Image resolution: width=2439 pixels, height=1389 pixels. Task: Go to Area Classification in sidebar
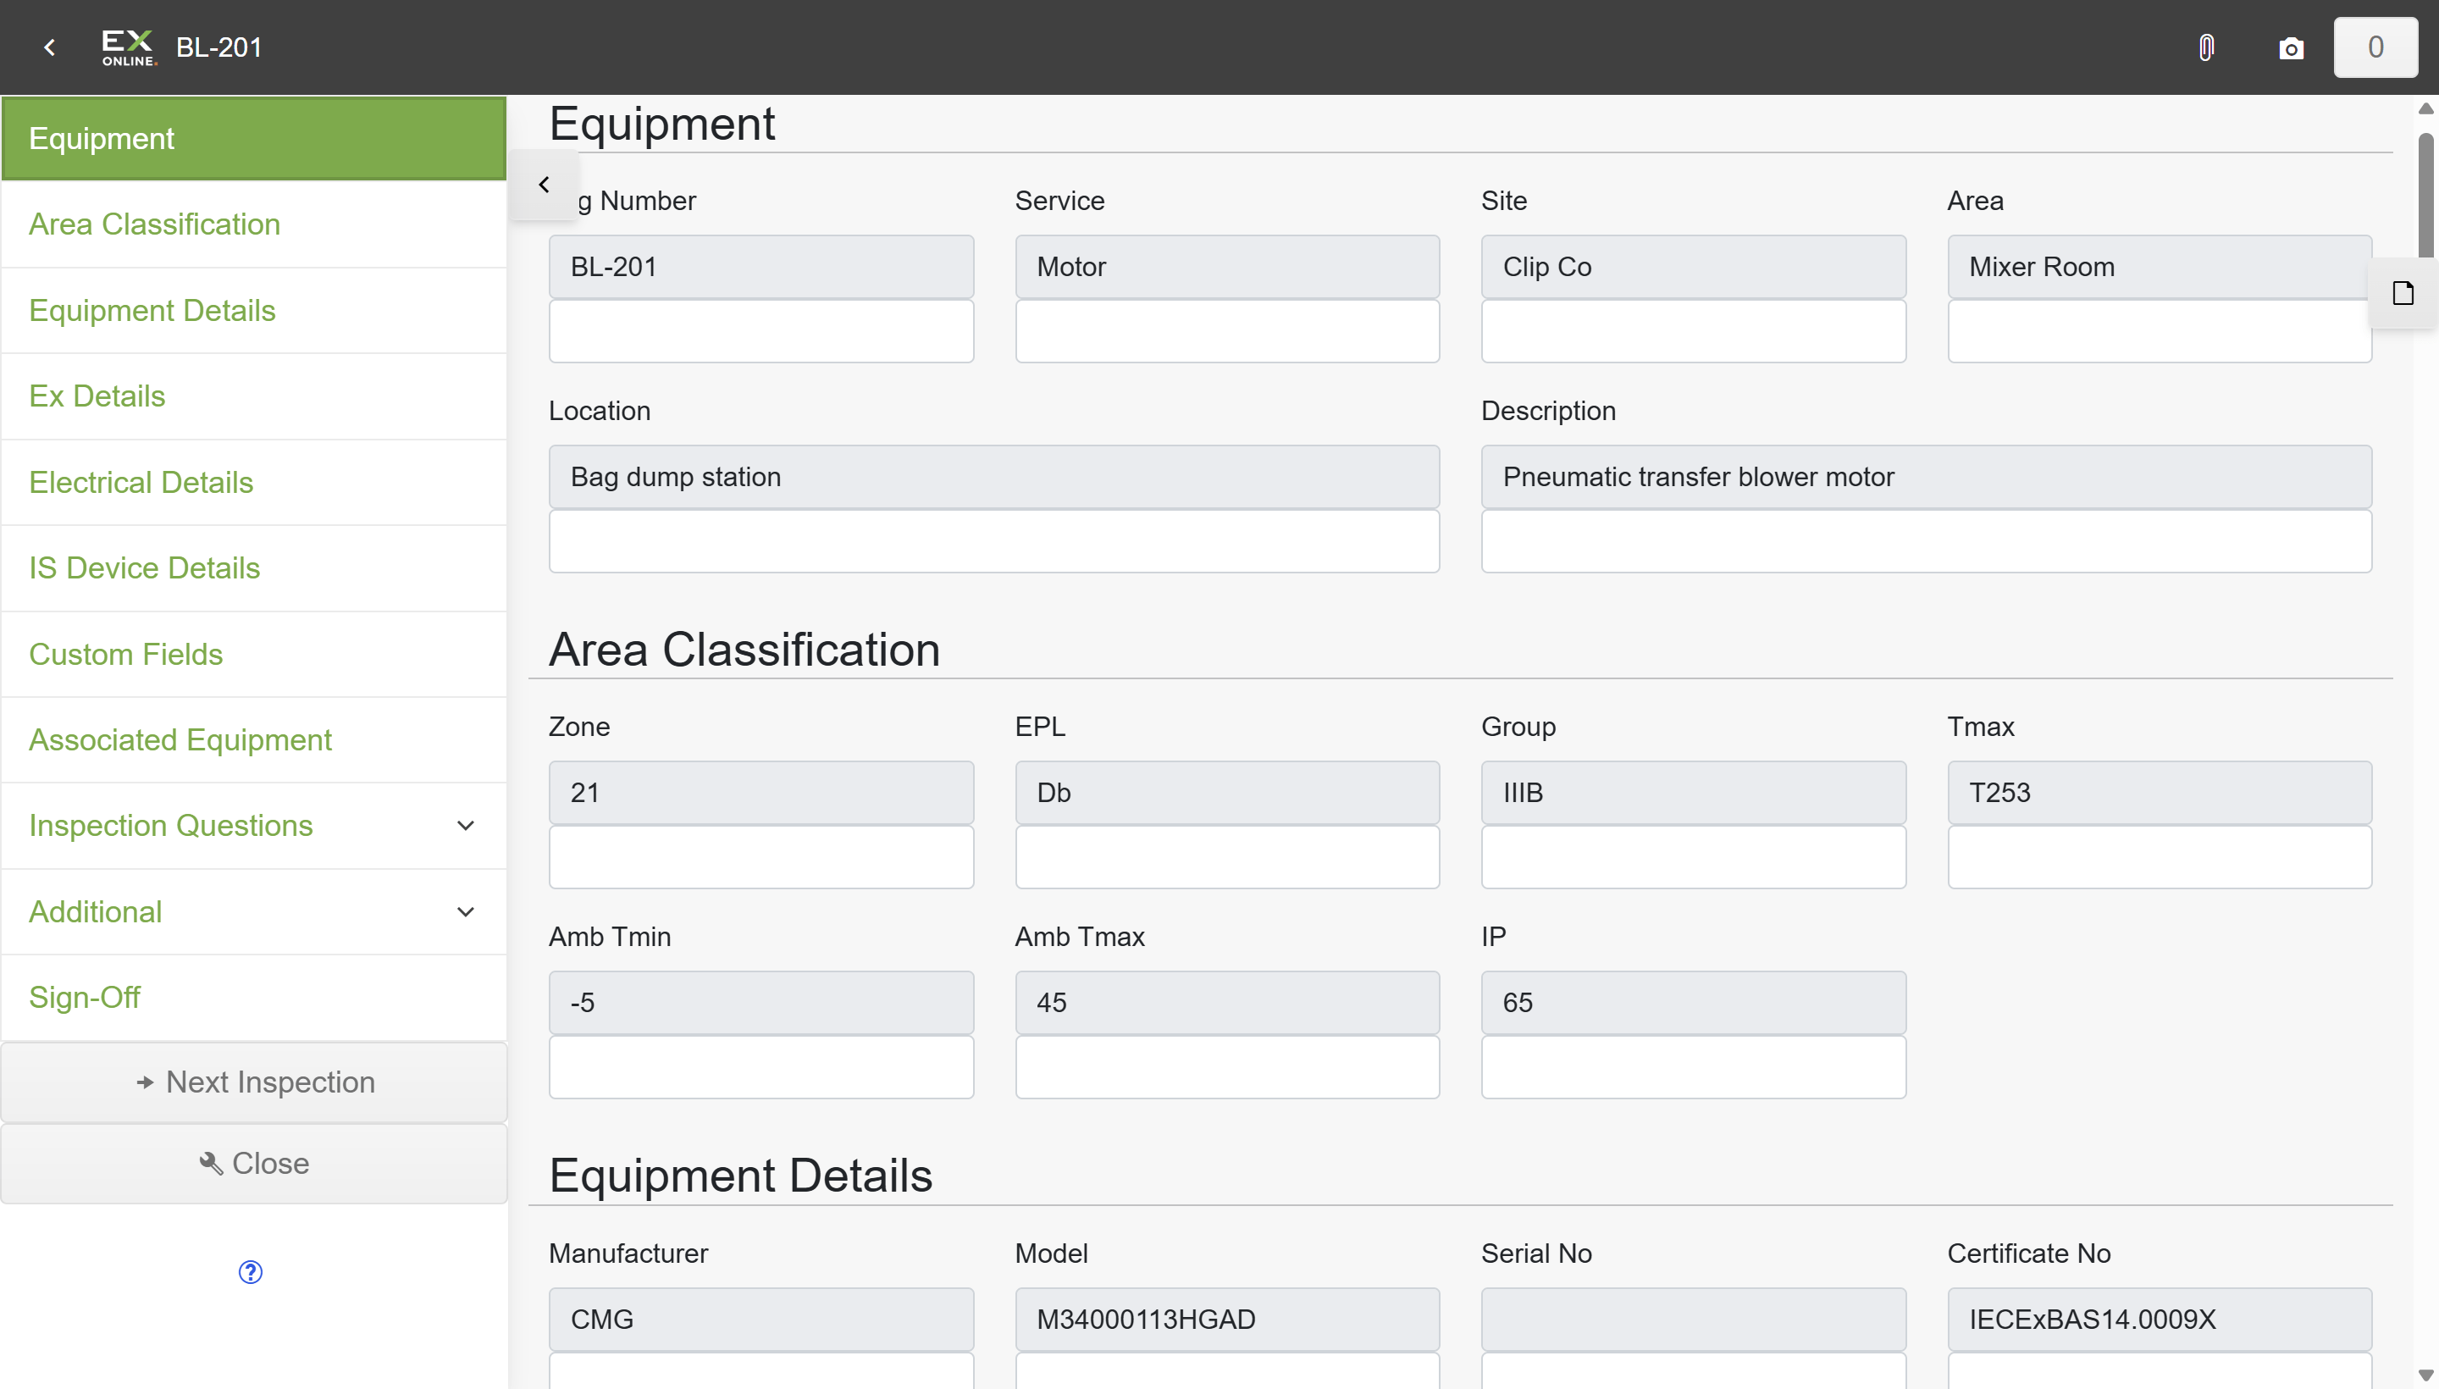[x=254, y=224]
